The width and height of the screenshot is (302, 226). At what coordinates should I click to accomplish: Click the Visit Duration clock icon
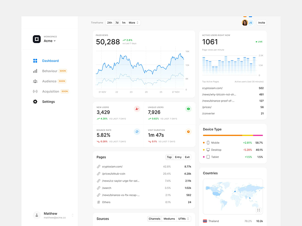[x=189, y=132]
